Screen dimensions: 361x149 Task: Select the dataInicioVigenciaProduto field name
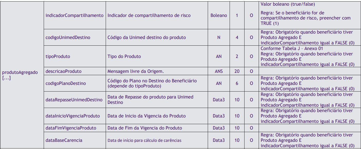tap(73, 116)
